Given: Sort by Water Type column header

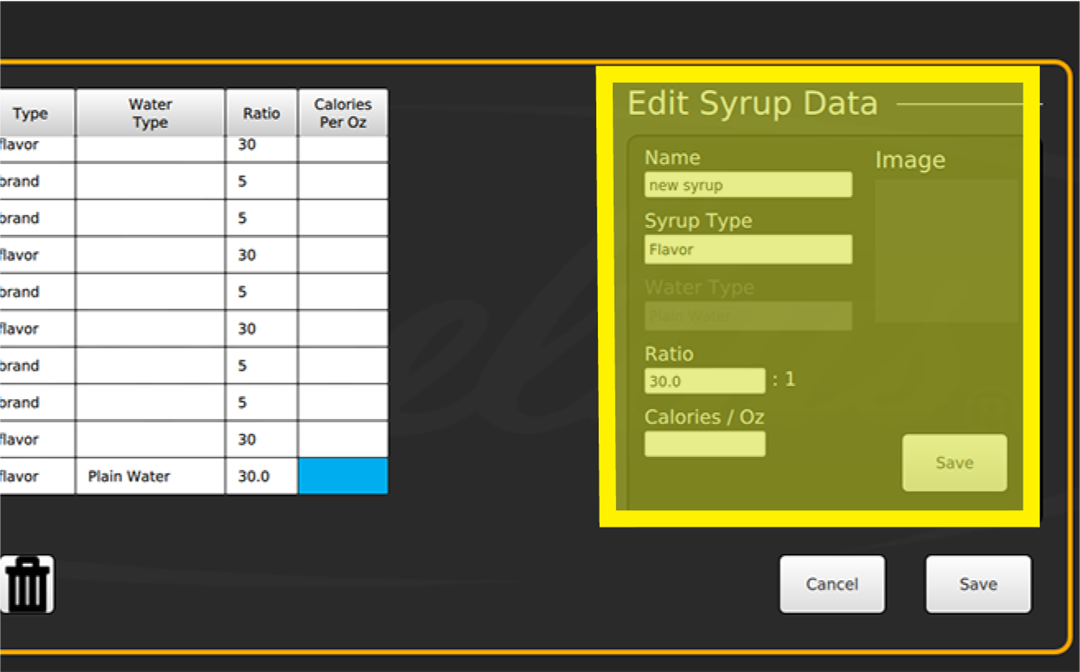Looking at the screenshot, I should click(x=150, y=113).
